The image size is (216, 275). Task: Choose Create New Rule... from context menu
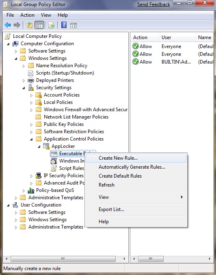[136, 158]
